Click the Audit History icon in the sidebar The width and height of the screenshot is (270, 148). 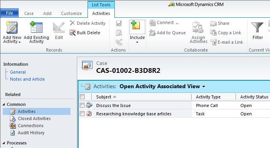tap(13, 133)
